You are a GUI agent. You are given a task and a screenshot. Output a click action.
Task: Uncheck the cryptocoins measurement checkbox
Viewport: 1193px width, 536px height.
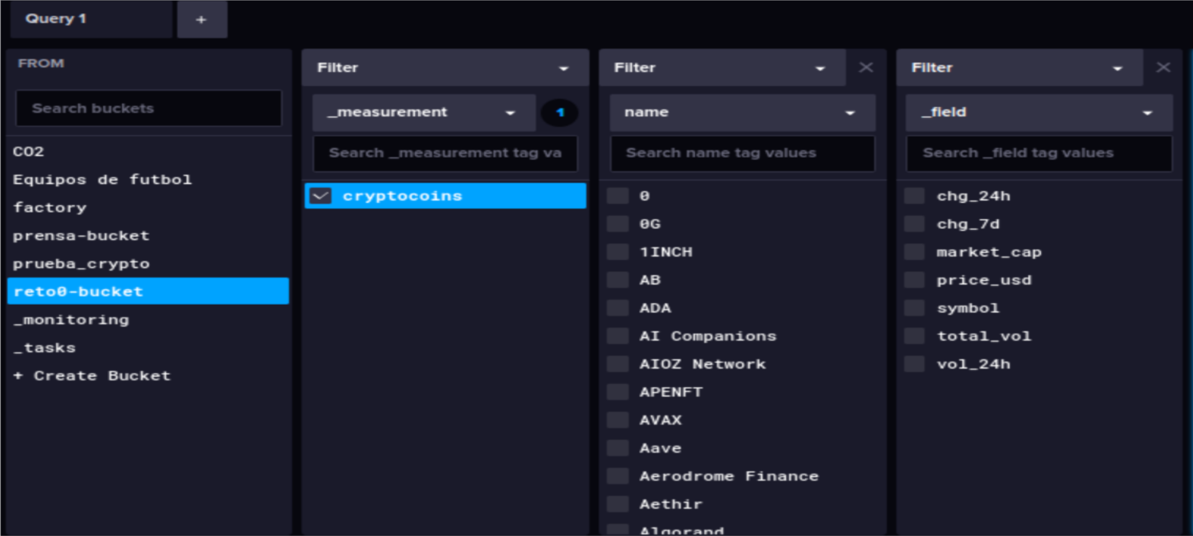click(x=321, y=196)
